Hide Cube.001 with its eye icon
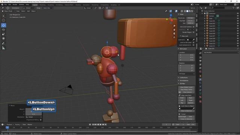 [238, 21]
